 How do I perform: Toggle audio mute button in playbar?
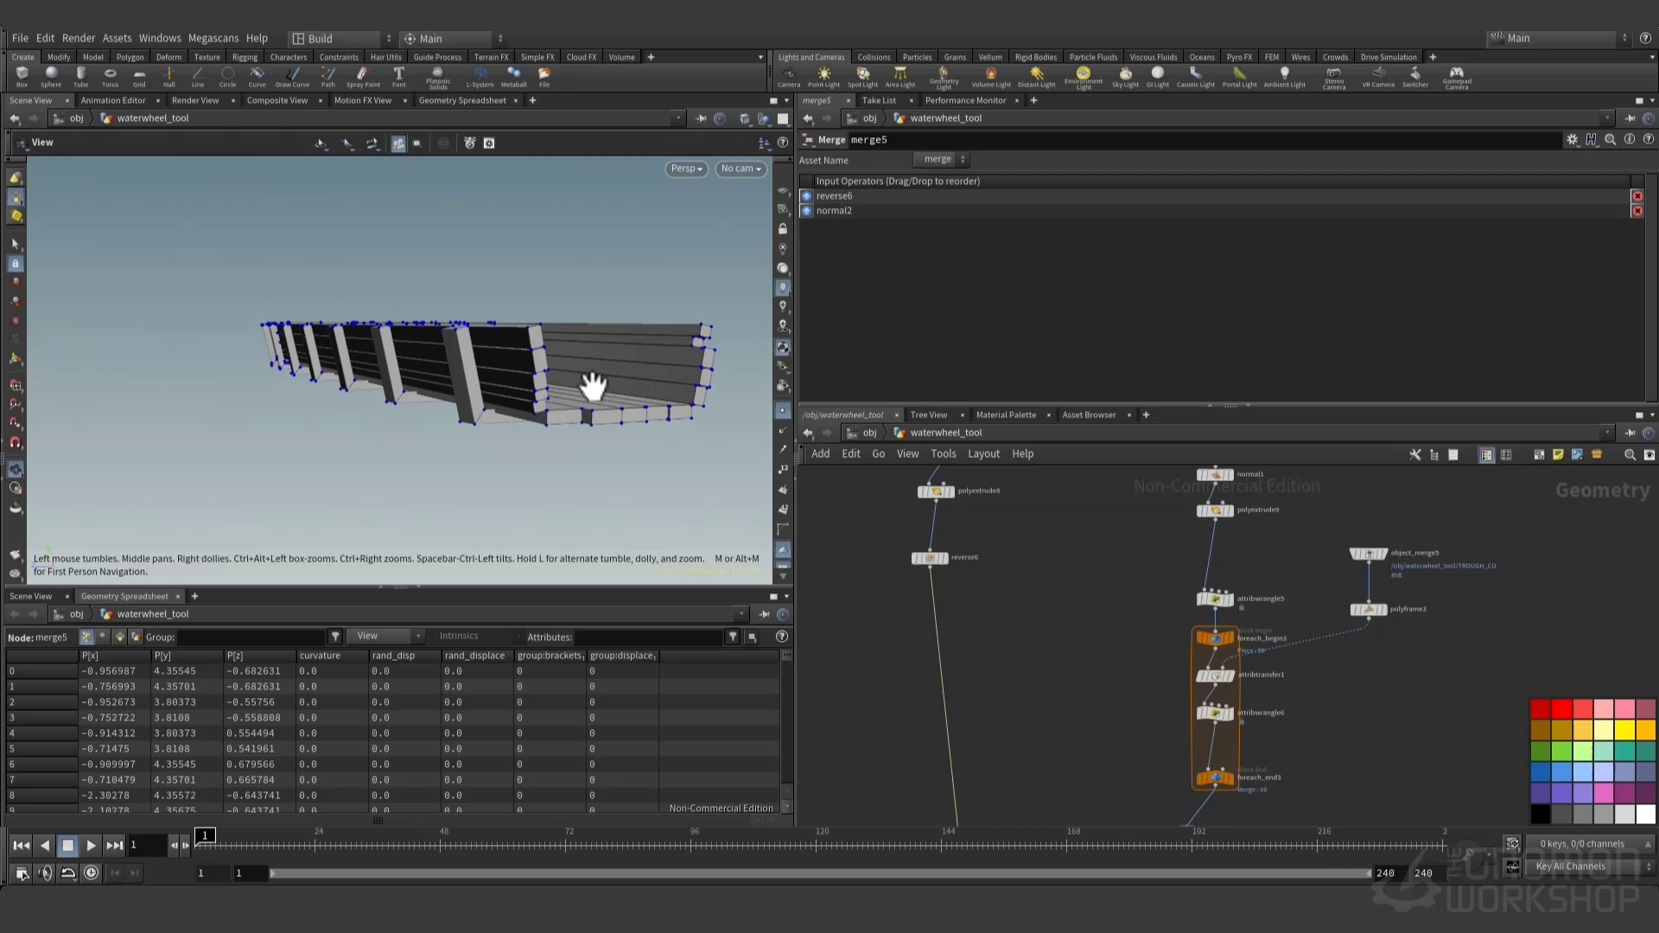coord(45,873)
